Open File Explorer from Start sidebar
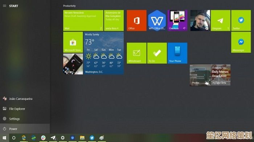 pos(25,109)
